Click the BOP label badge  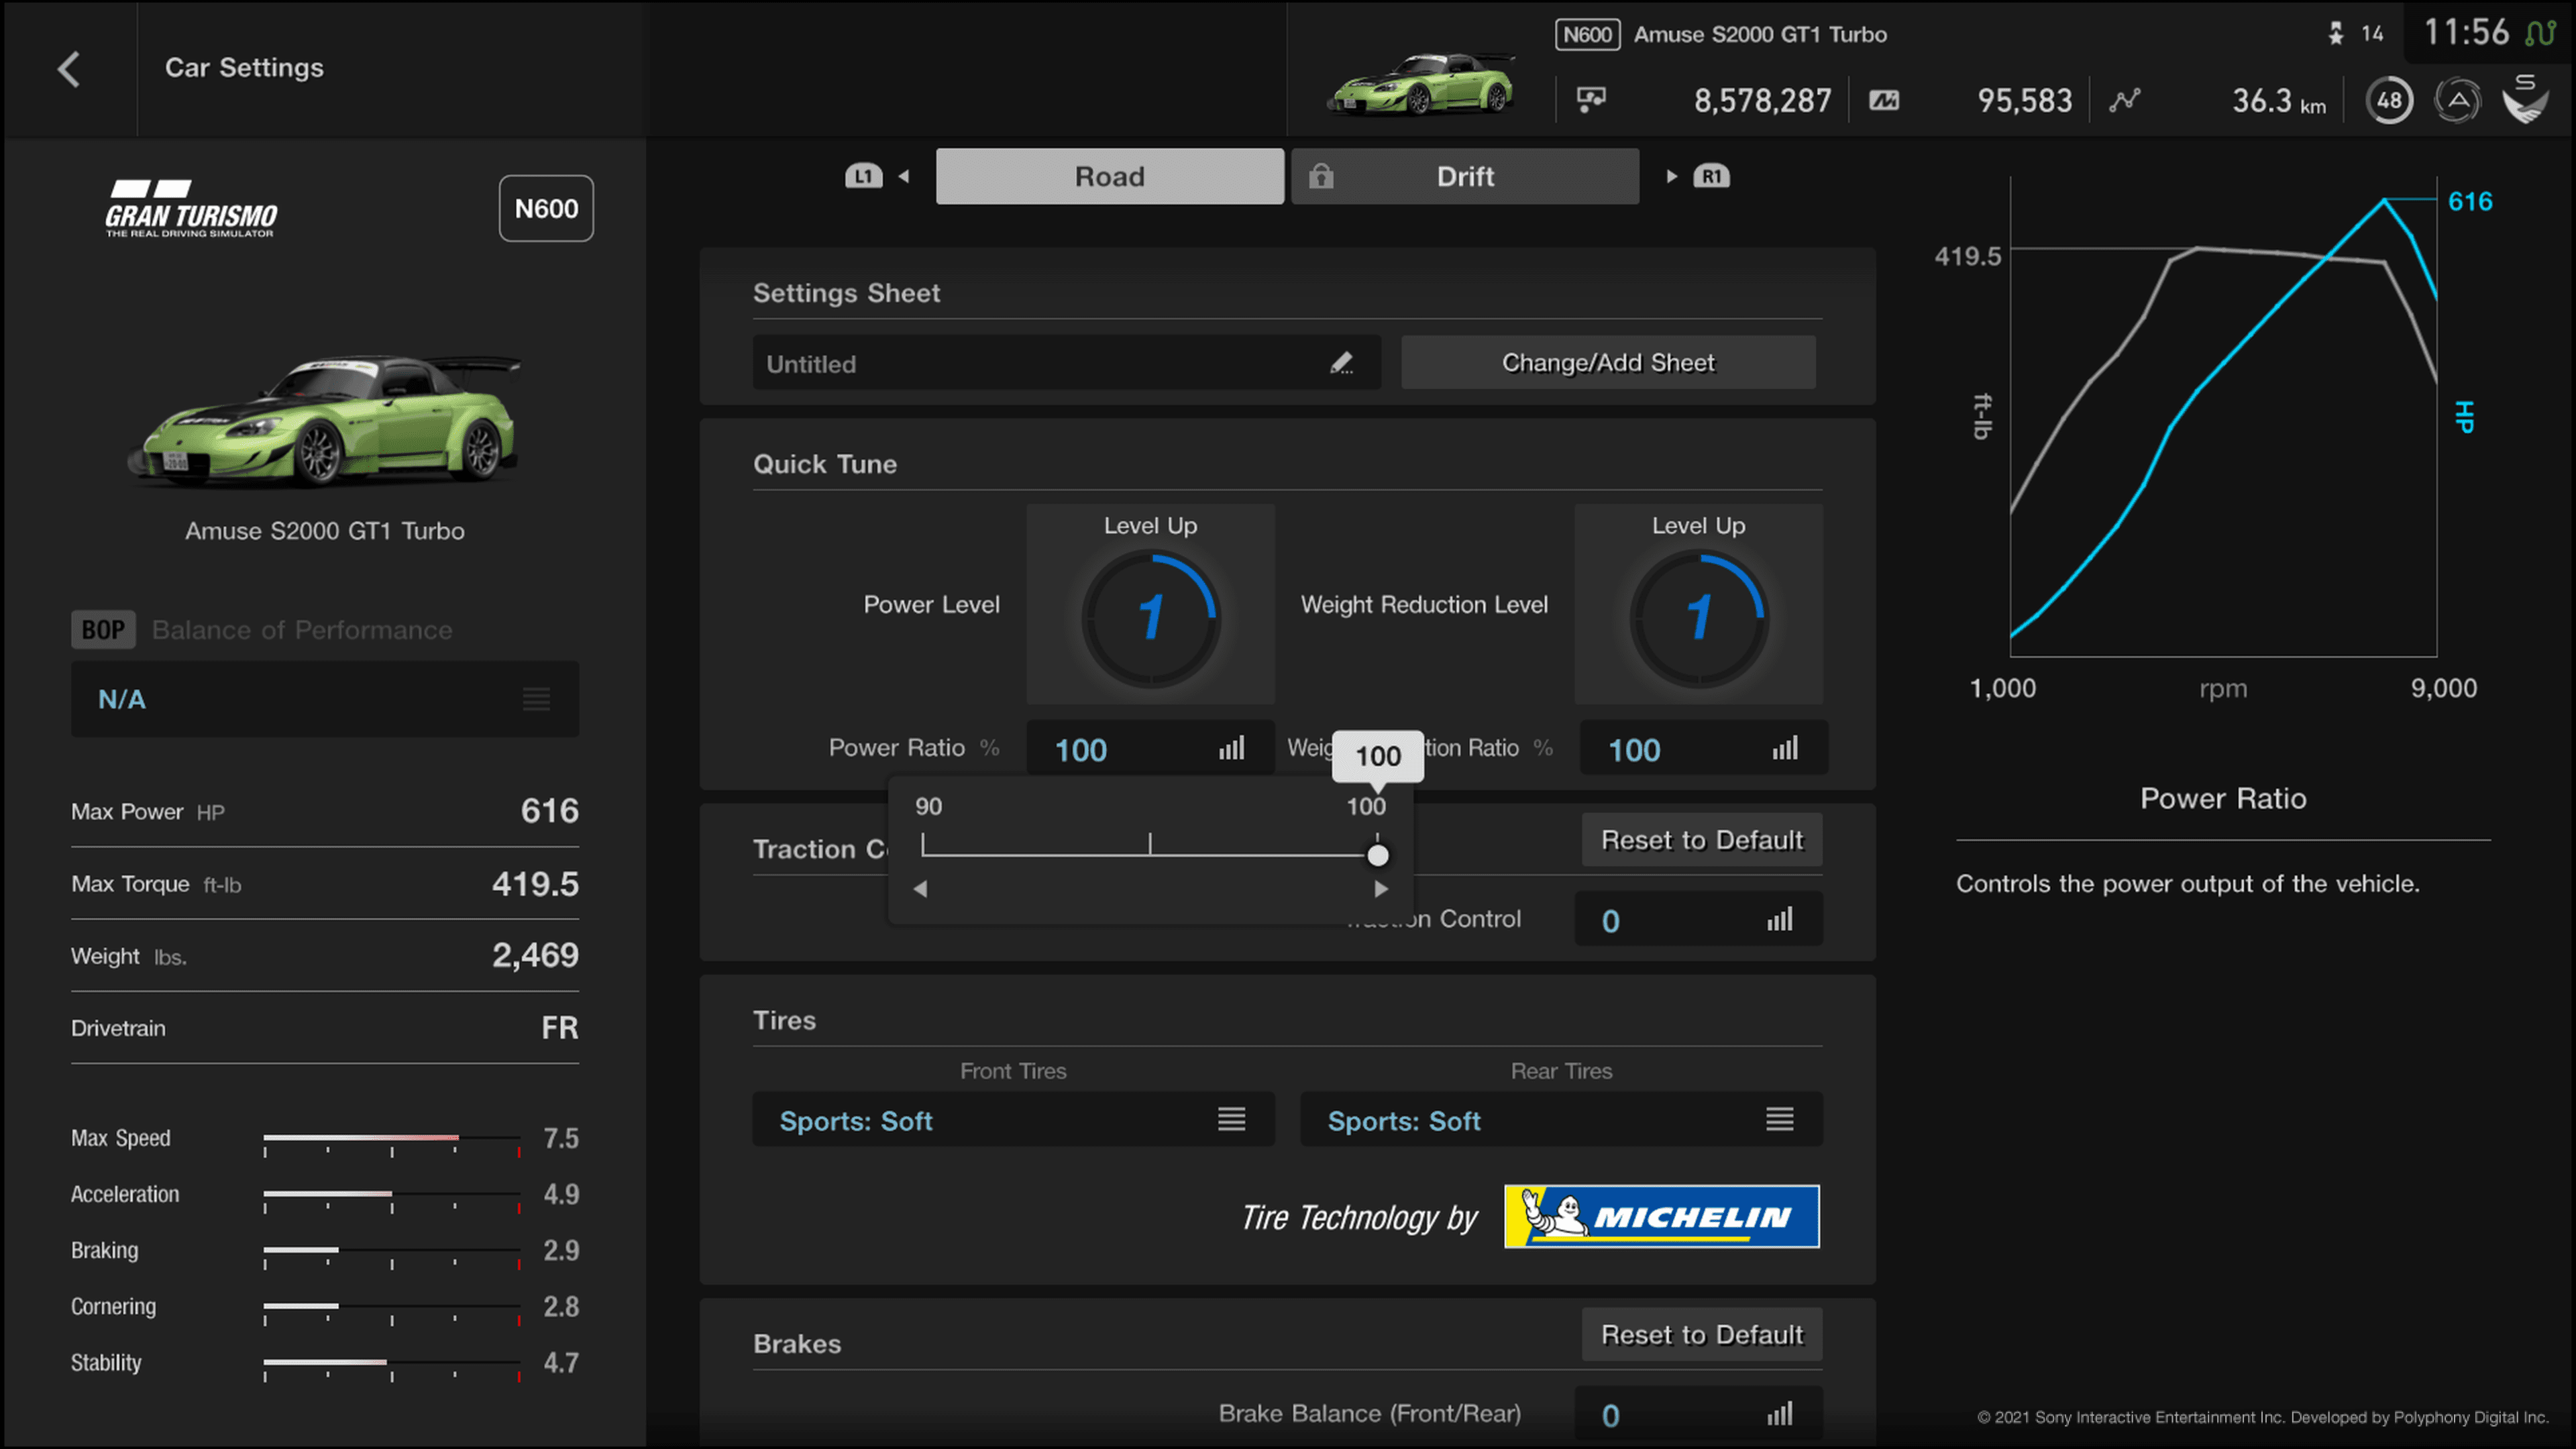click(103, 630)
